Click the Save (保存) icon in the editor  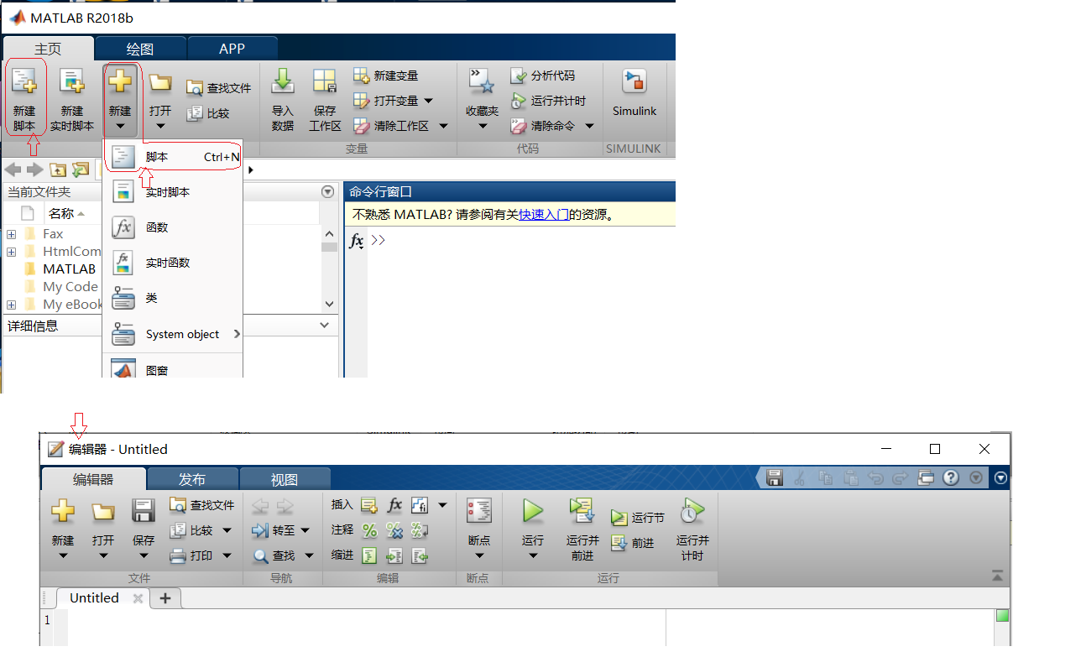coord(144,511)
